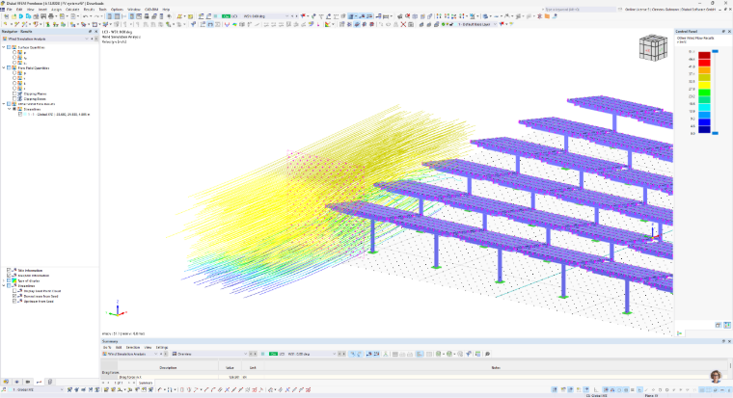The height and width of the screenshot is (398, 733).
Task: Click Plane XY in status bar
Action: tap(651, 396)
